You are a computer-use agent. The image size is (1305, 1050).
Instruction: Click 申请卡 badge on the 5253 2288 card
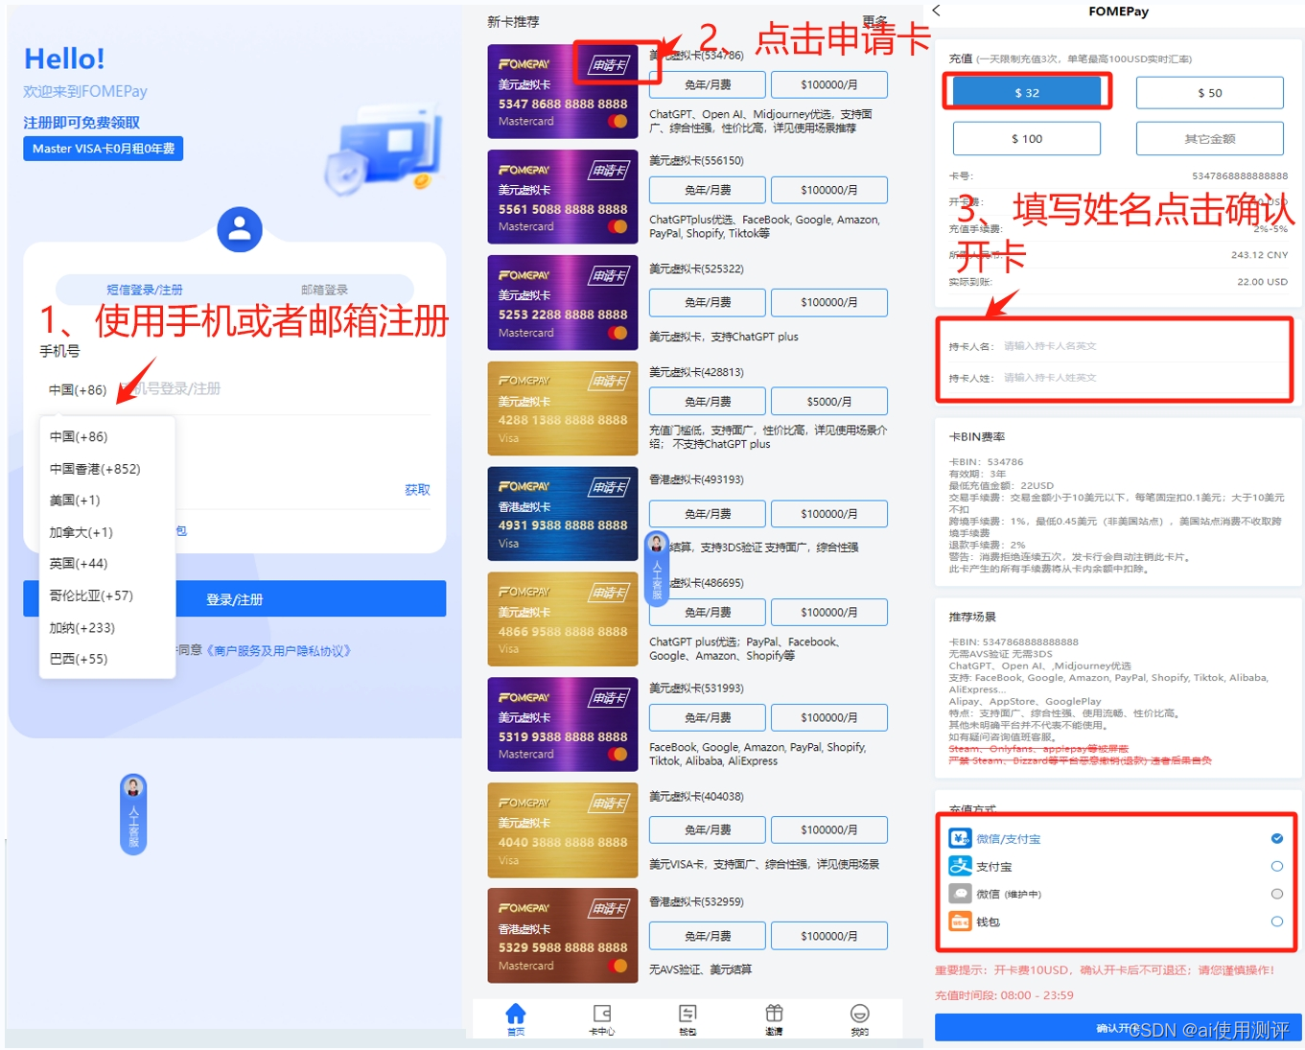[x=610, y=276]
